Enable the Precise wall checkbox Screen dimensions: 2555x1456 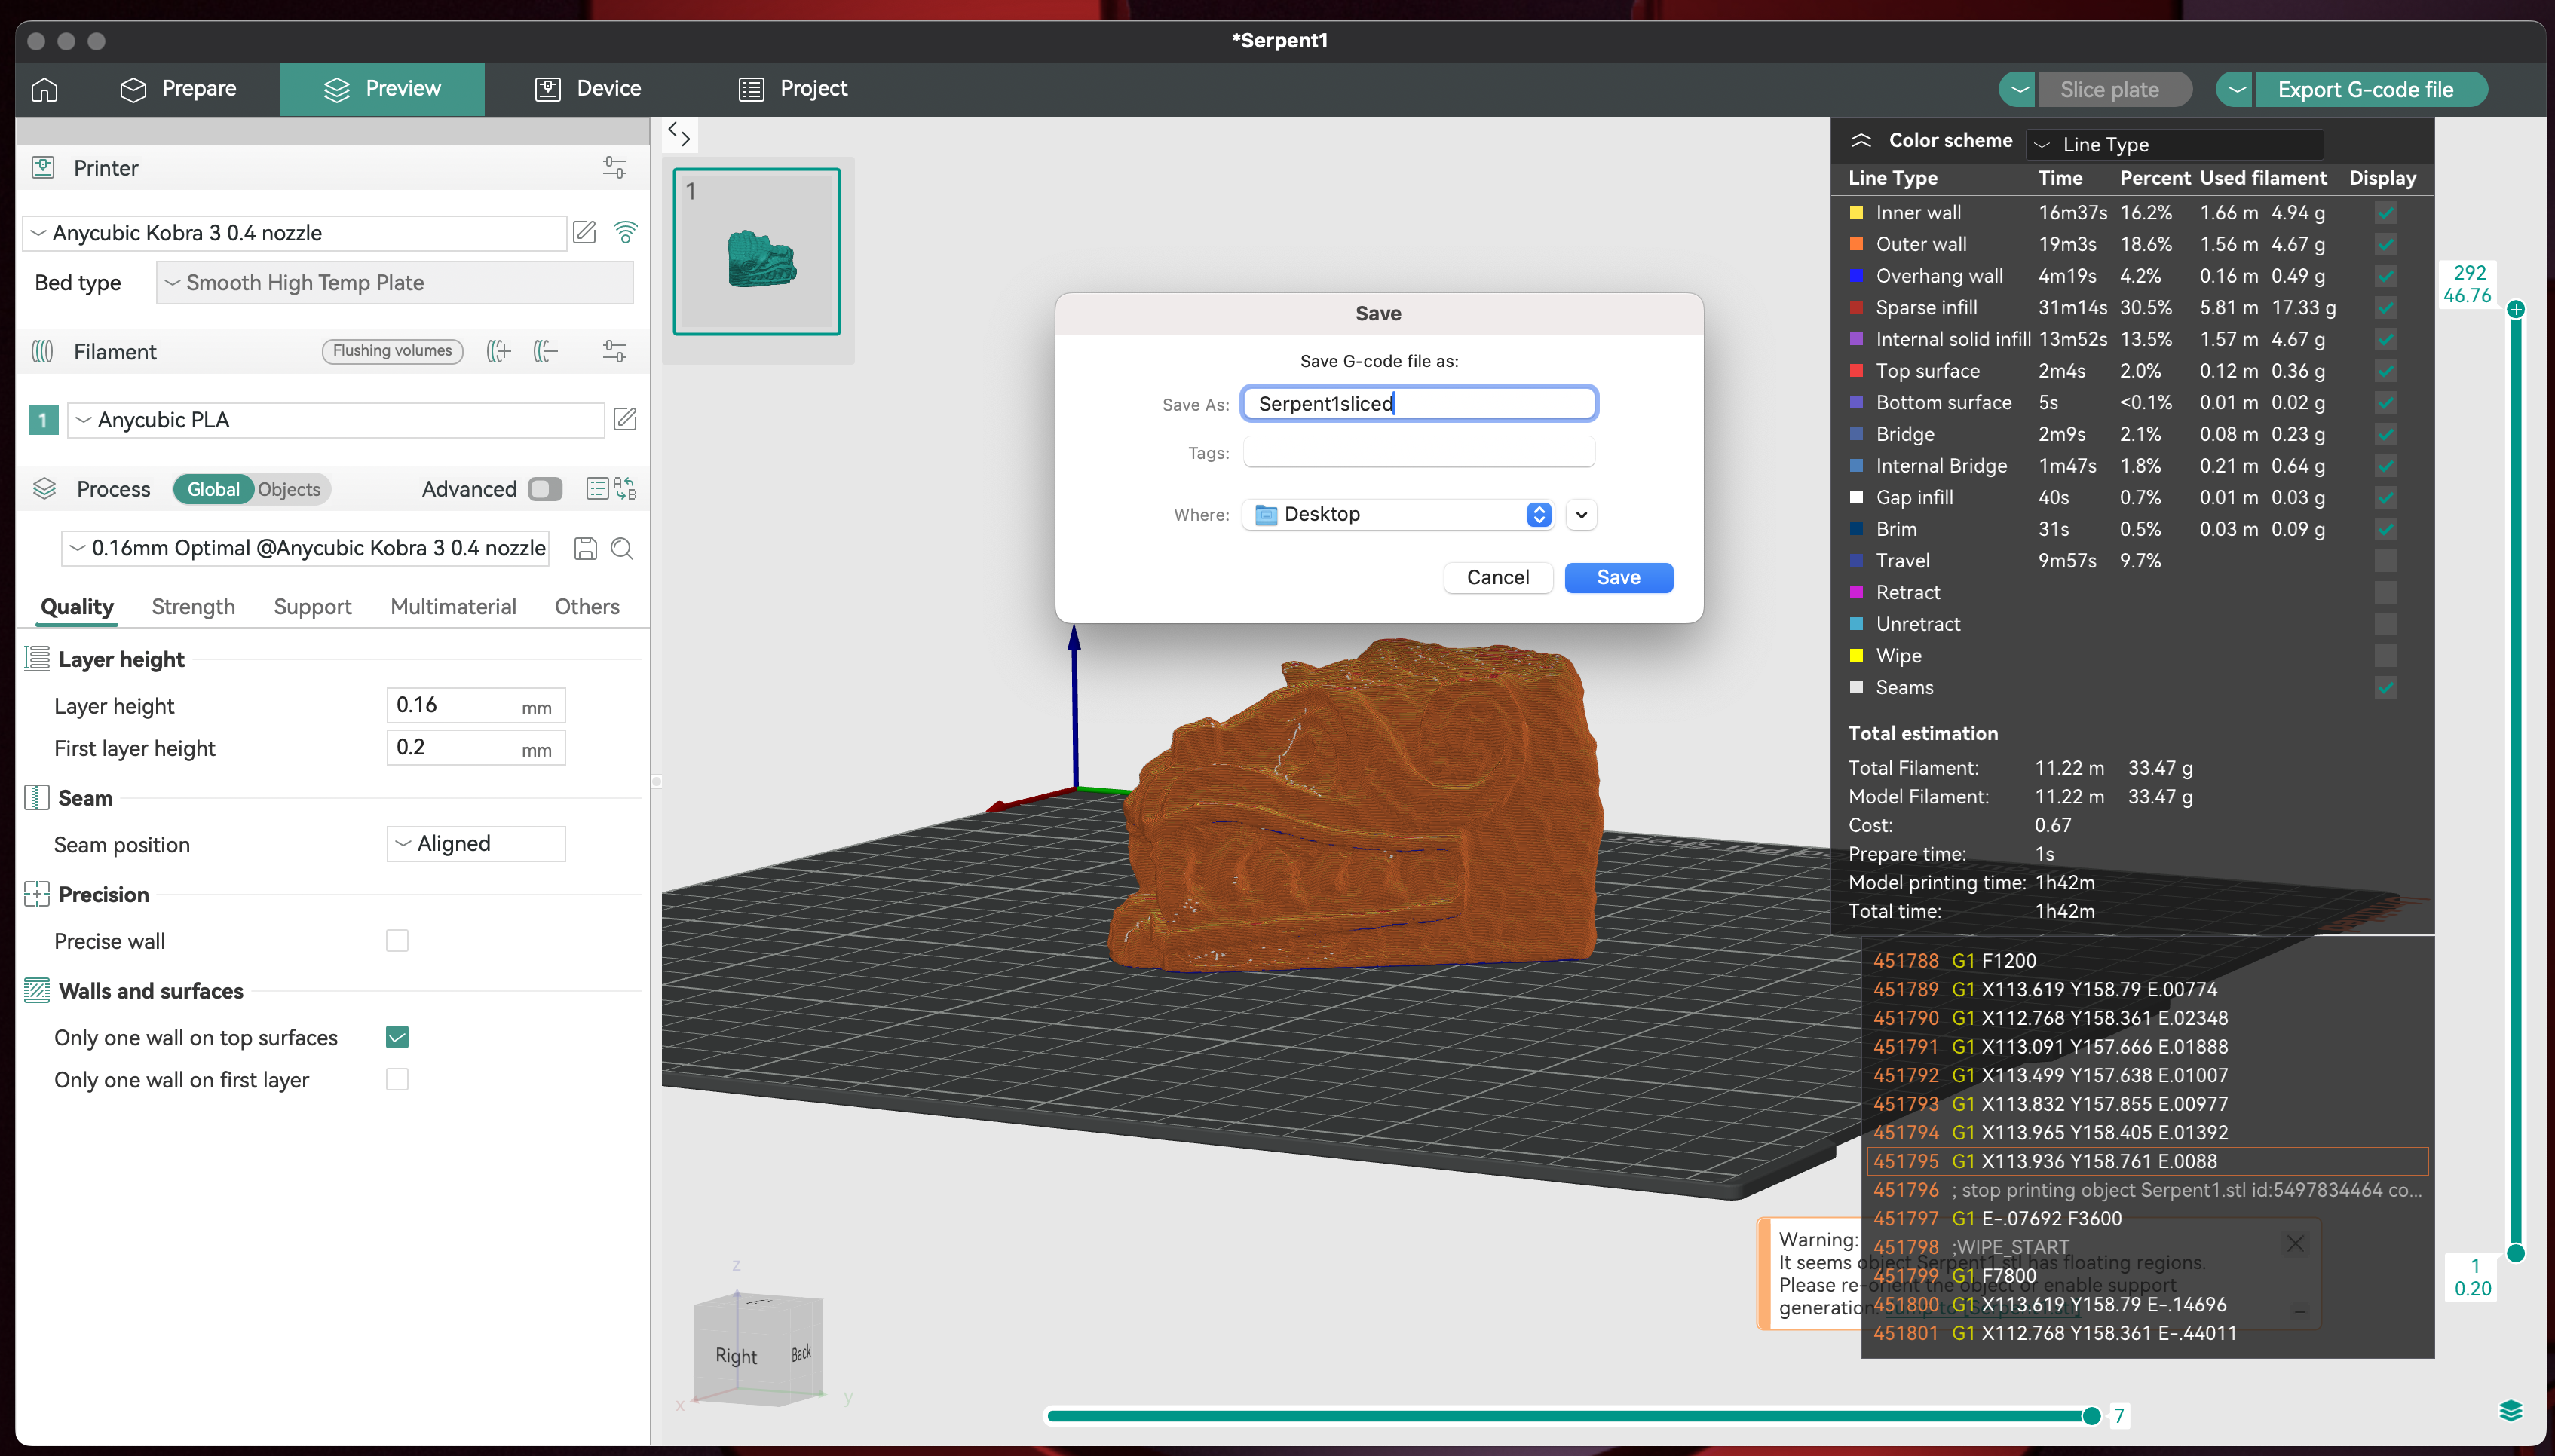pos(397,941)
